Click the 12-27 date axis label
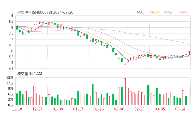Image resolution: width=193 pixels, height=115 pixels. point(37,109)
